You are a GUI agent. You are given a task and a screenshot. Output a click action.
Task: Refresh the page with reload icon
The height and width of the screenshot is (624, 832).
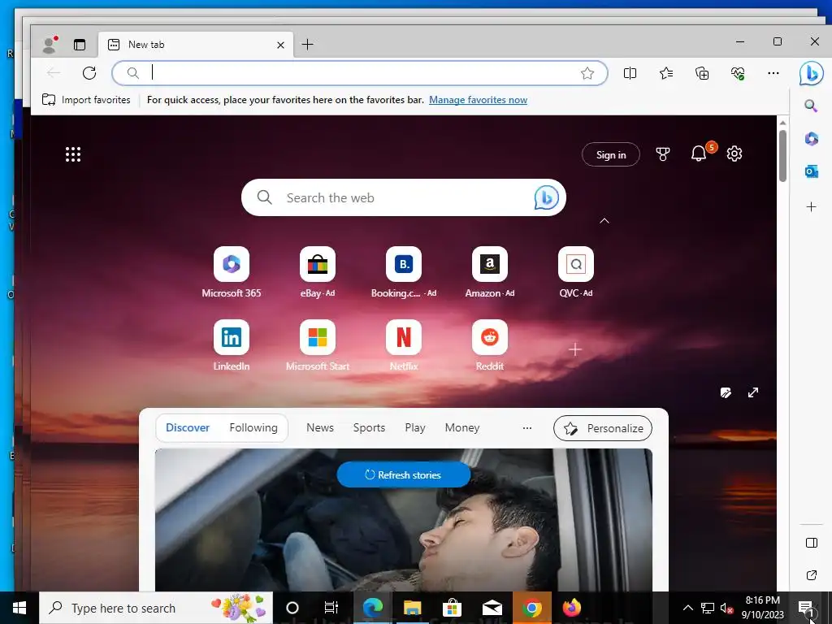89,72
